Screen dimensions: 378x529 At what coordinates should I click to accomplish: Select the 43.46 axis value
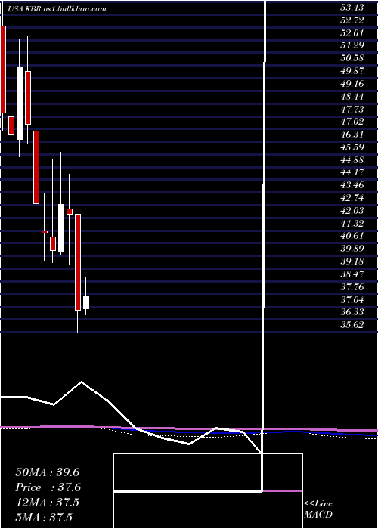click(352, 186)
